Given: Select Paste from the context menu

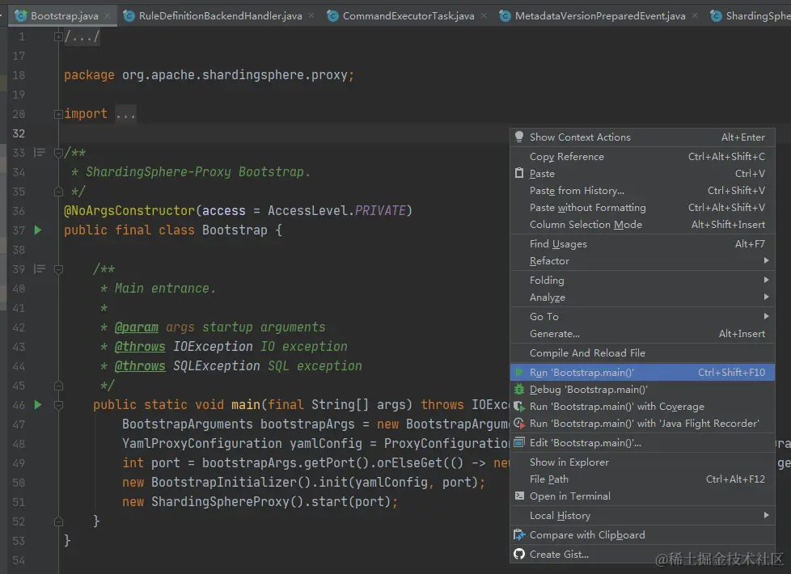Looking at the screenshot, I should click(642, 173).
